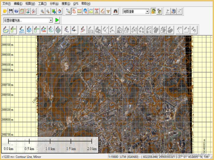
Task: Open the 分析(A) menu
Action: coord(54,4)
